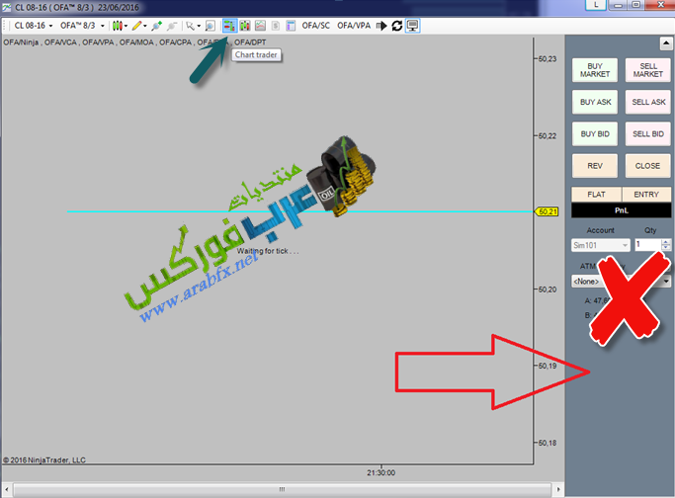Expand the cursor type dropdown arrow
The image size is (675, 498).
199,27
